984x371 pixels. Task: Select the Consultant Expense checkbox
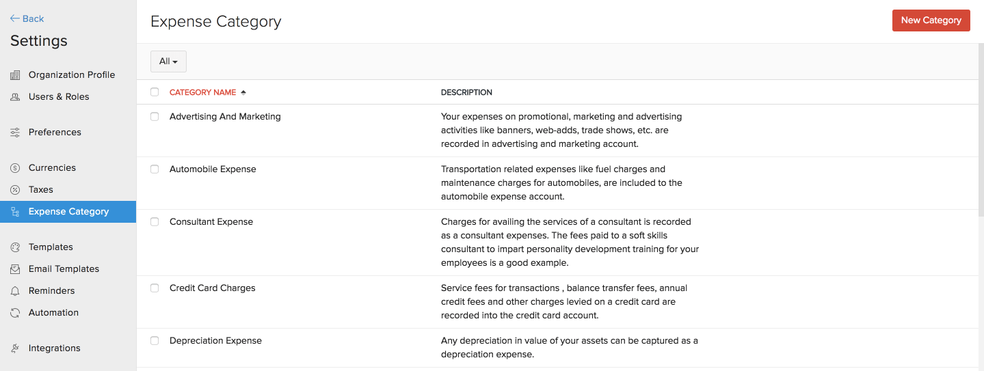(155, 222)
